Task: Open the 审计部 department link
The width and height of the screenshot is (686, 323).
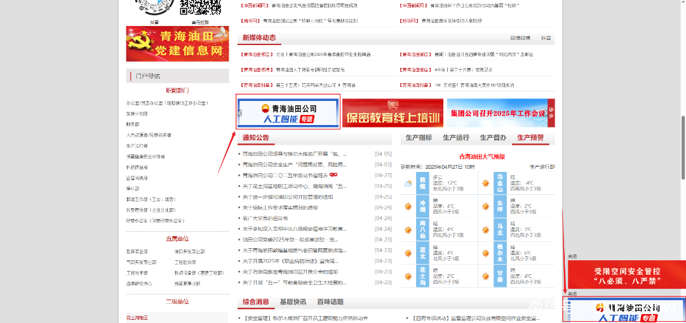Action: pyautogui.click(x=133, y=188)
